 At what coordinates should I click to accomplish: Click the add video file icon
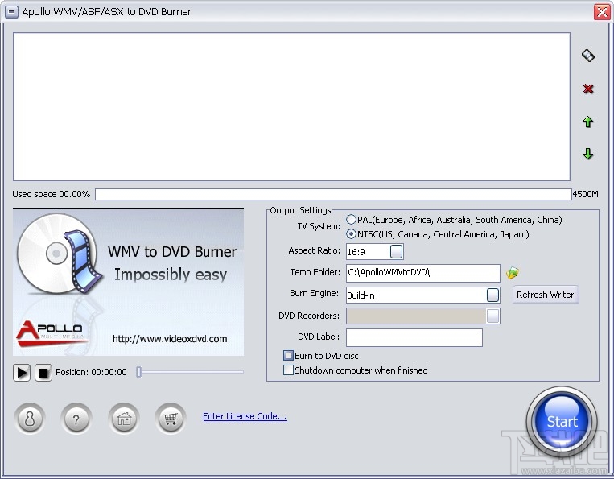click(587, 56)
